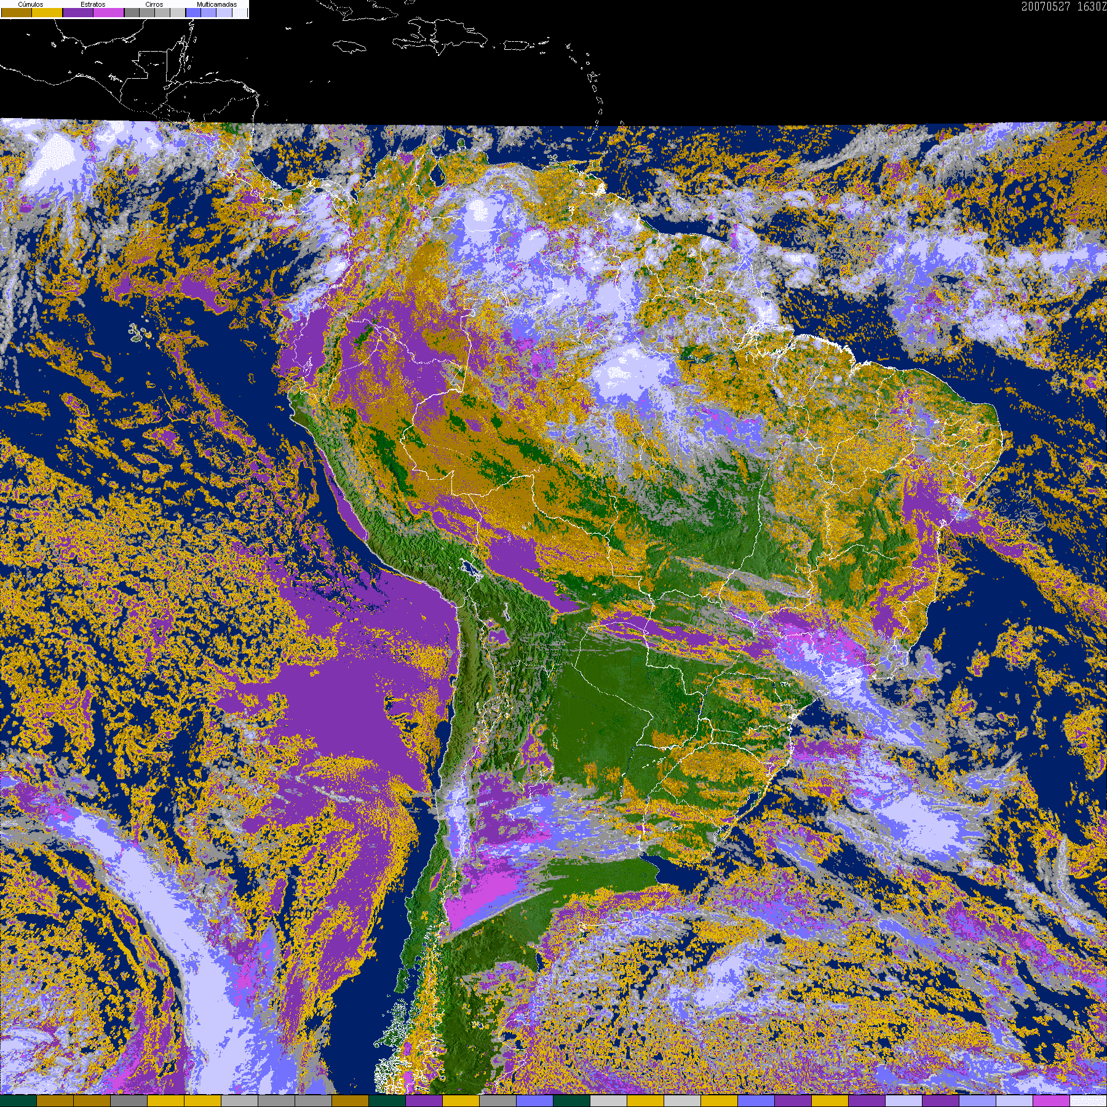
Task: Click the magenta Estratos legend swatch
Action: pyautogui.click(x=108, y=12)
